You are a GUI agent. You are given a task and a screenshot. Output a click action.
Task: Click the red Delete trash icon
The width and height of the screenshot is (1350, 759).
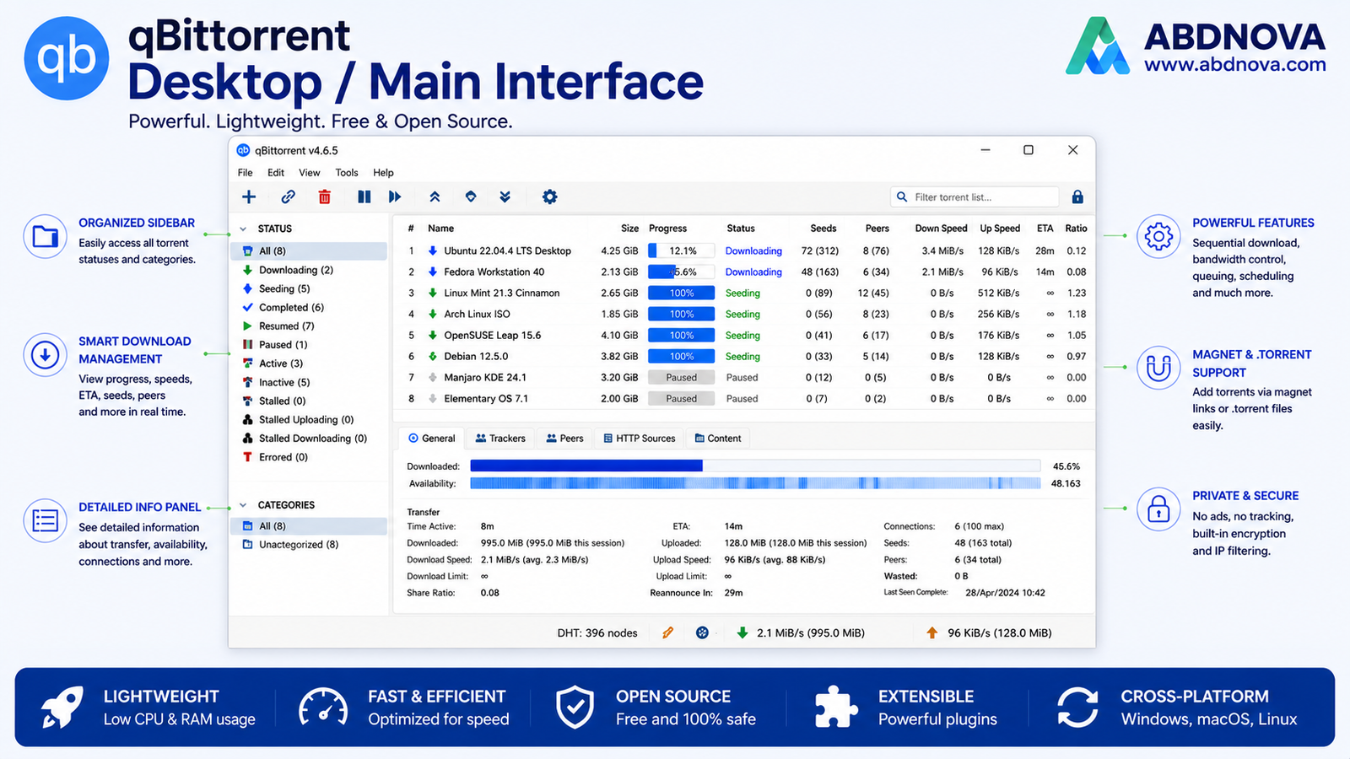[324, 196]
